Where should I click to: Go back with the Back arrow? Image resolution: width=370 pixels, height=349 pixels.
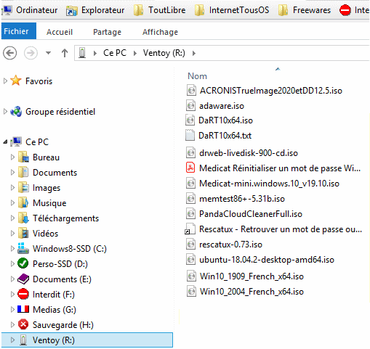(x=10, y=53)
